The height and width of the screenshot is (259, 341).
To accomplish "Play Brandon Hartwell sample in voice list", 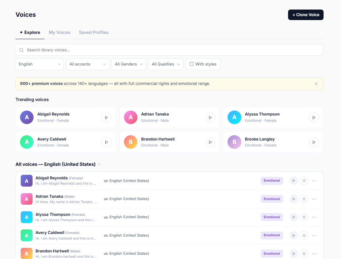I will point(294,253).
